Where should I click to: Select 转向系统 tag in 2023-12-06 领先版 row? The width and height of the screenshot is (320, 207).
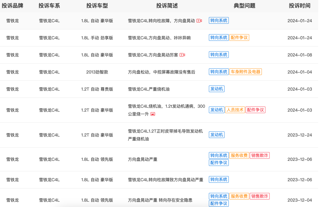pyautogui.click(x=219, y=155)
